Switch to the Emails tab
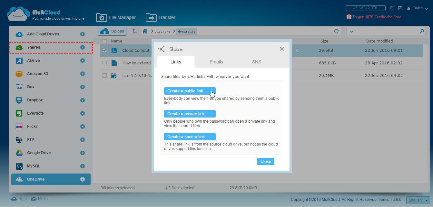The width and height of the screenshot is (433, 207). coord(216,62)
